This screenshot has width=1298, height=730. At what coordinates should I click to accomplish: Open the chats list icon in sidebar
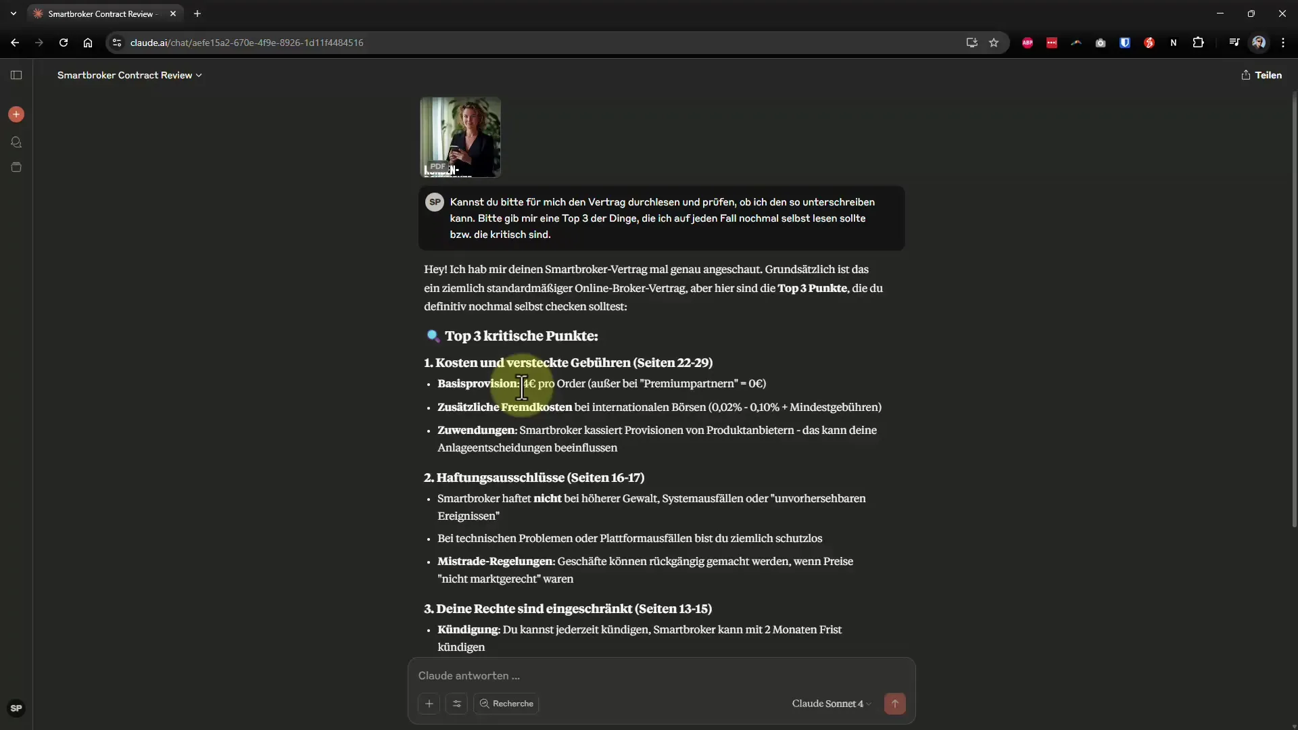[x=16, y=142]
